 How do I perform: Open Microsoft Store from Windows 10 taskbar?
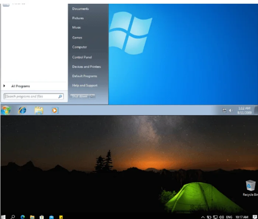point(42,217)
